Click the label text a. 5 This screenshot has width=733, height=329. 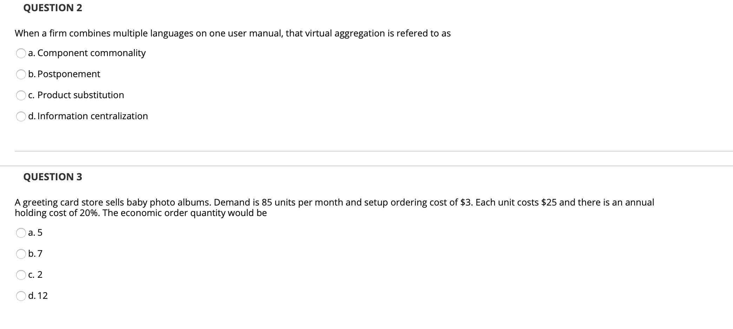[35, 233]
